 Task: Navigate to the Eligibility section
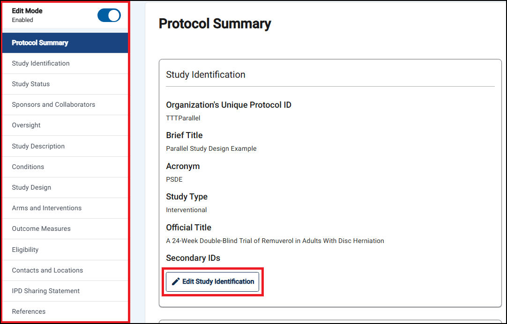[65, 250]
